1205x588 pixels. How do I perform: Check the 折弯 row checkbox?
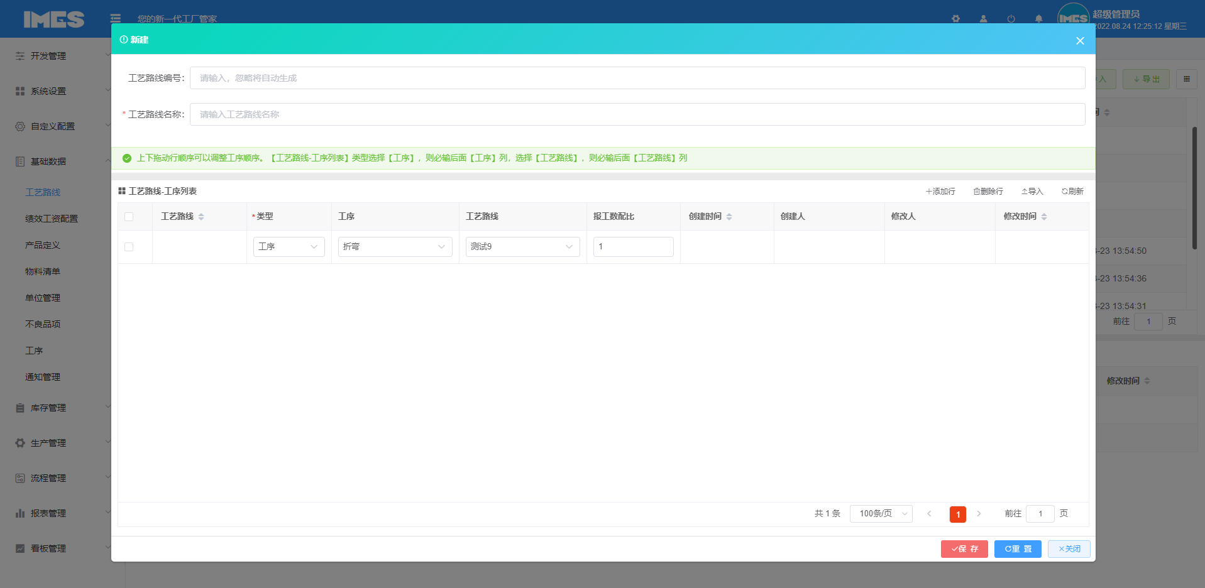tap(129, 247)
